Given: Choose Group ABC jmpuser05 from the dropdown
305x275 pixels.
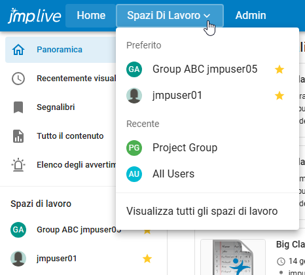Looking at the screenshot, I should pos(207,69).
